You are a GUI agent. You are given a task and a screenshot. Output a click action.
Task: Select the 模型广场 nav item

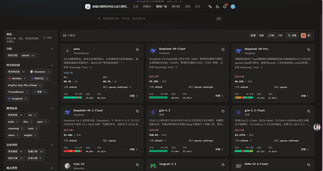pyautogui.click(x=161, y=7)
